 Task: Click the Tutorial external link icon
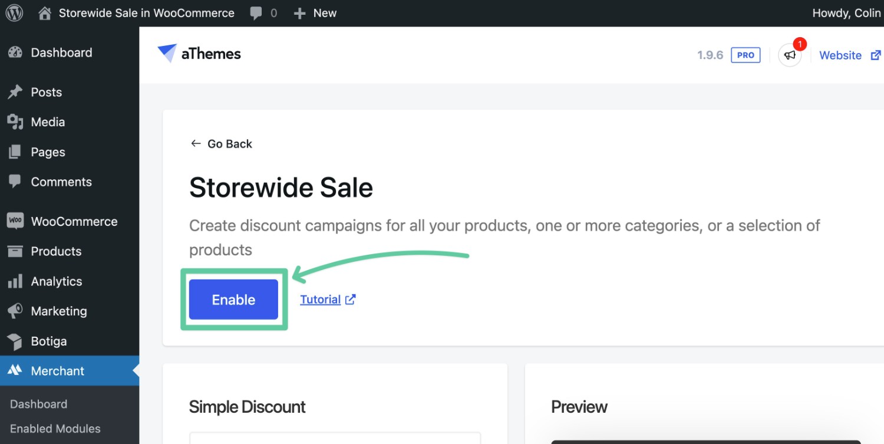coord(351,300)
